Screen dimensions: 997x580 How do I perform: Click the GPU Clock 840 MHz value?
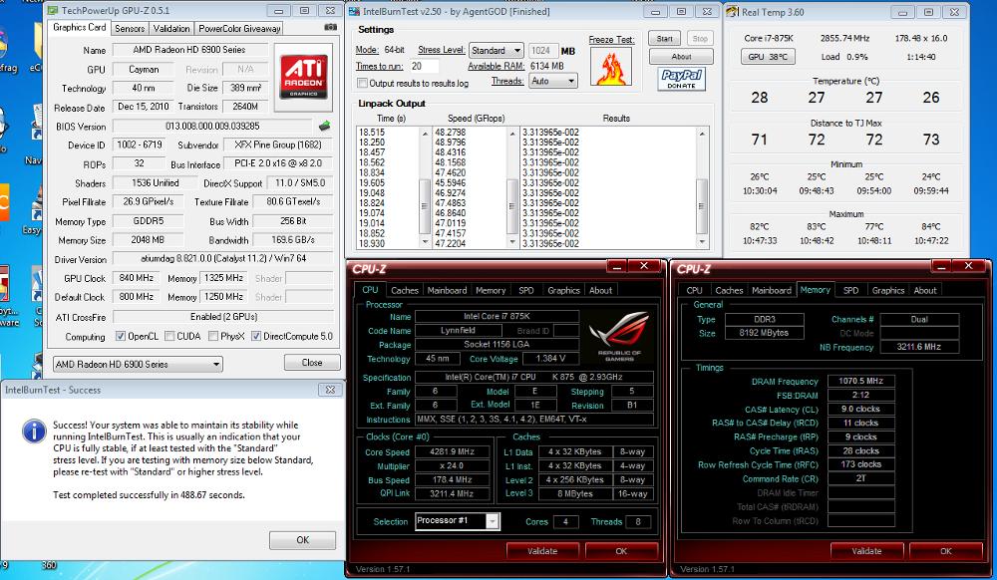tap(136, 278)
